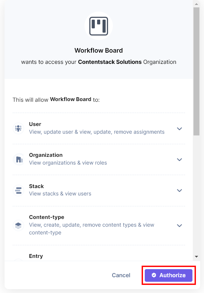The height and width of the screenshot is (293, 204).
Task: Cancel the authorization request
Action: click(x=121, y=275)
